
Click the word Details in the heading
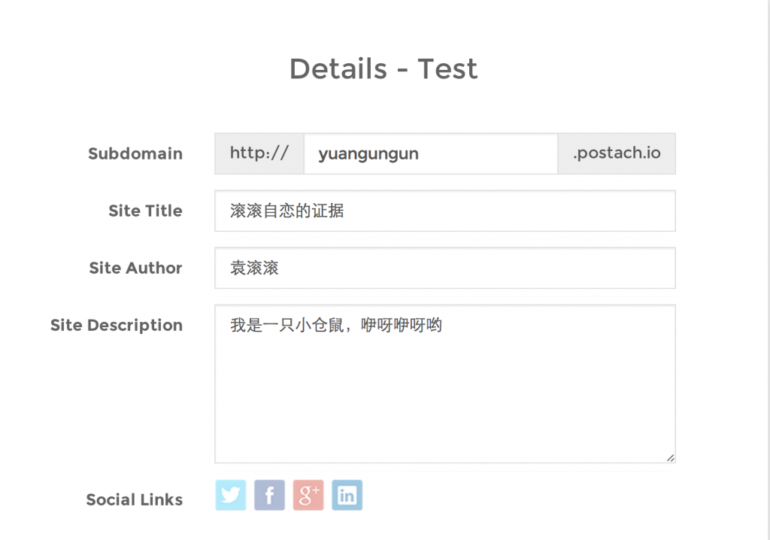(338, 68)
